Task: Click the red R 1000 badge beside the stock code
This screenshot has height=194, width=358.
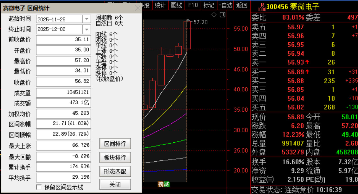Action: 263,7
